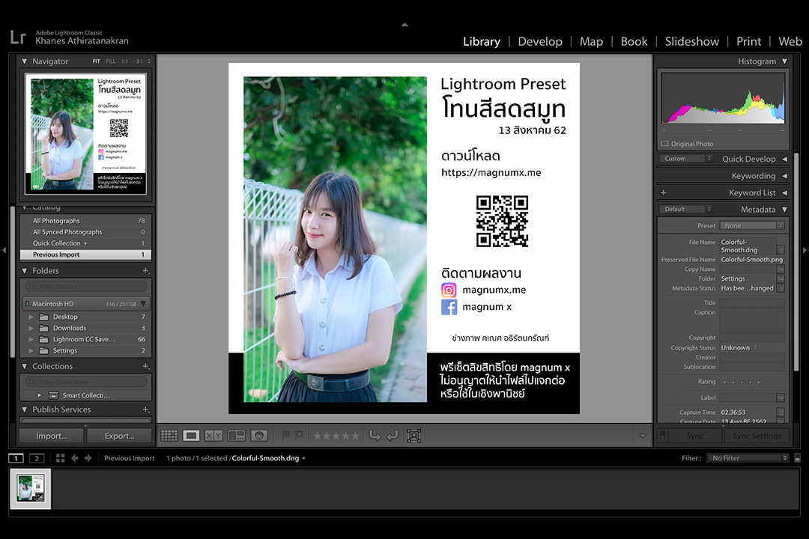The image size is (809, 539).
Task: Click the Sync button
Action: click(x=694, y=436)
